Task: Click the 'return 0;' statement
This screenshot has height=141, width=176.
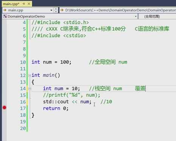Action: tap(56, 108)
